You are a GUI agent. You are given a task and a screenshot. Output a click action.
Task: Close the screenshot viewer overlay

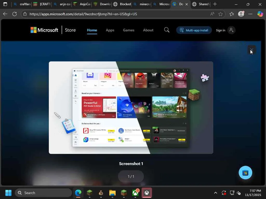tap(251, 50)
